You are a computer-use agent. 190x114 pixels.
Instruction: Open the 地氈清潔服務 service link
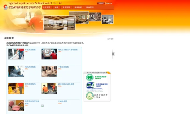click(x=30, y=67)
